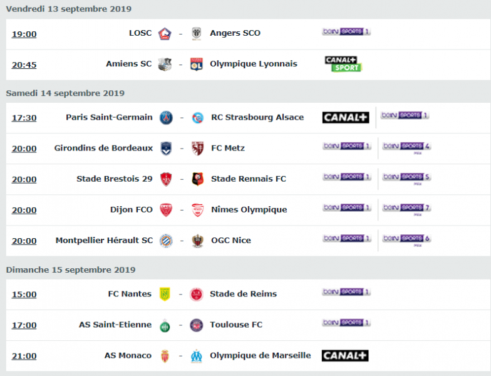Viewport: 491px width, 376px height.
Task: Select the Toulouse FC team name
Action: [236, 325]
